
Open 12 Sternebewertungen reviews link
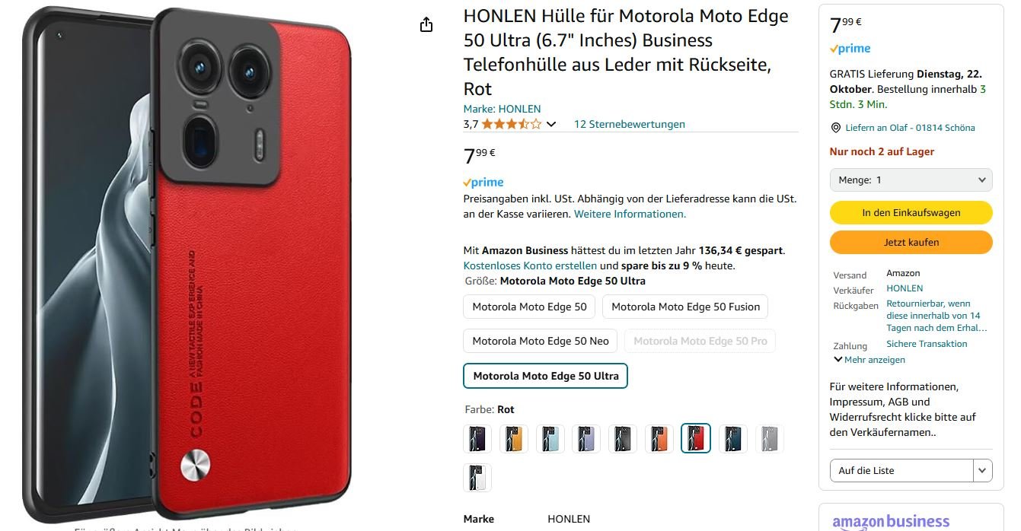tap(629, 124)
